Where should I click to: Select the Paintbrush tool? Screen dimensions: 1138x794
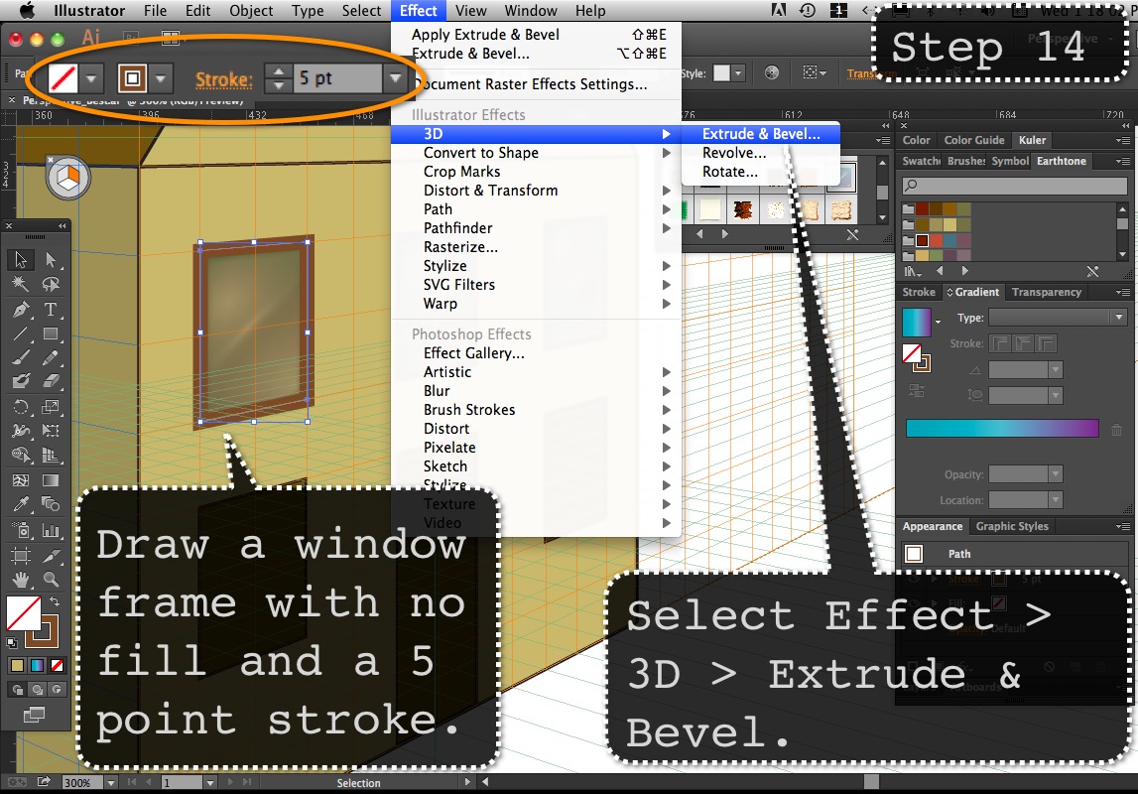pyautogui.click(x=20, y=358)
